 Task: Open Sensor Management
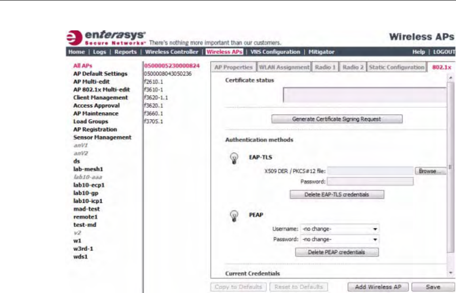[x=102, y=137]
